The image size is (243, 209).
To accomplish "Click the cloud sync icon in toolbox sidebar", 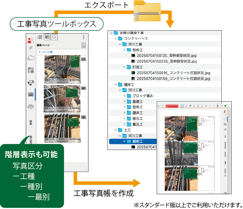I will pyautogui.click(x=31, y=58).
